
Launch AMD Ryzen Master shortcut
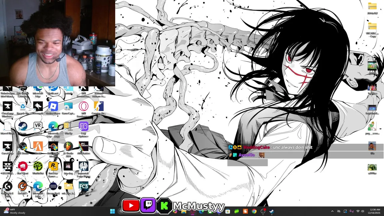click(x=53, y=149)
